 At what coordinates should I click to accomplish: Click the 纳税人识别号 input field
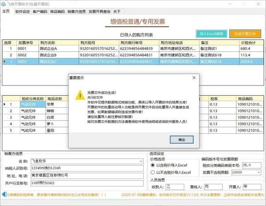[x=87, y=168]
